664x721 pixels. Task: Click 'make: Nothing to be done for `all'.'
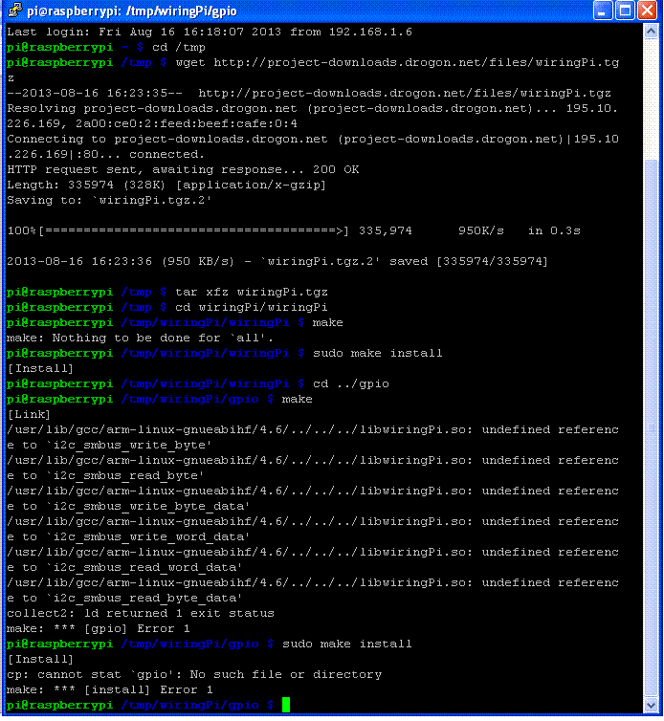click(140, 338)
